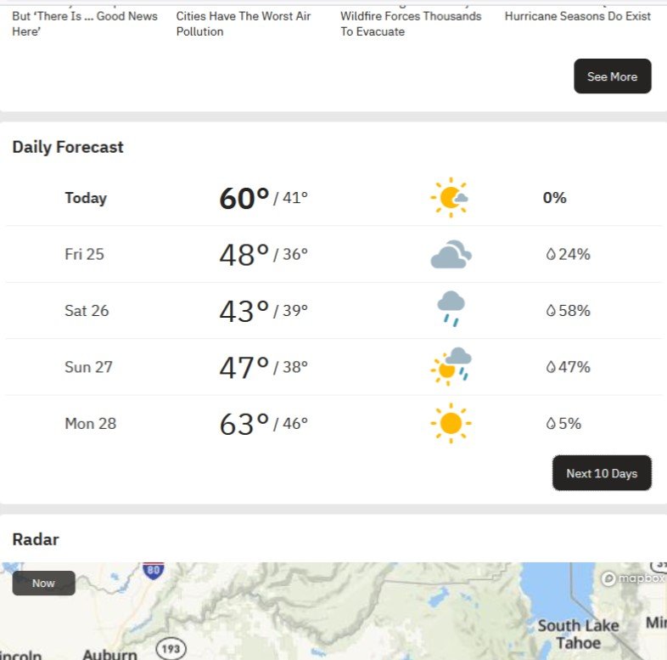The height and width of the screenshot is (660, 667).
Task: Open the Wildfire Forces Thousands To Evacuate story
Action: (x=411, y=24)
